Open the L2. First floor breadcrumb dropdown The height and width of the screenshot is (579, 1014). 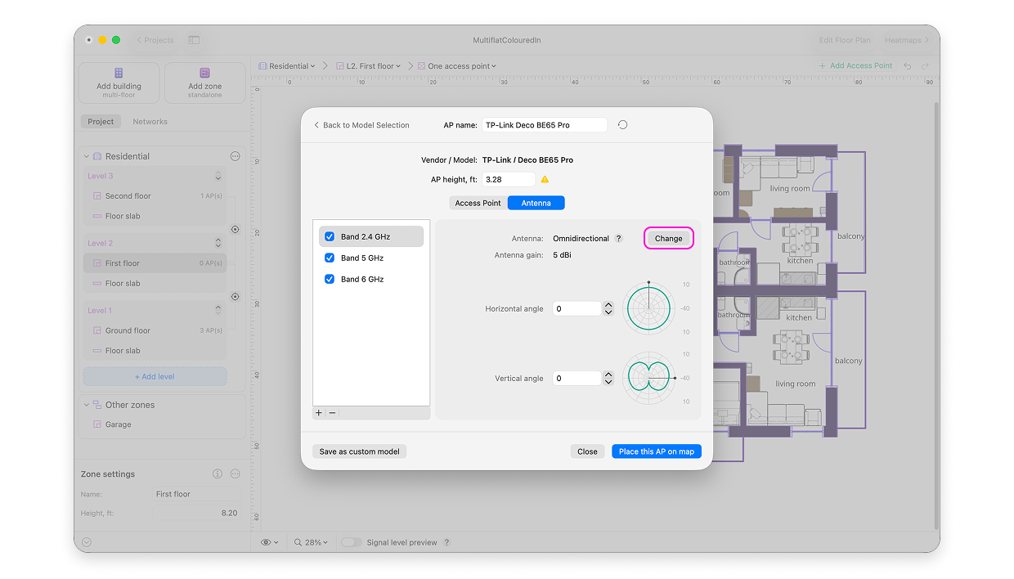[x=368, y=66]
